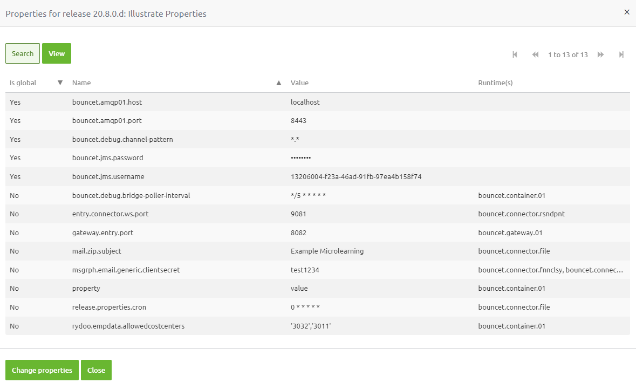Click the next page double-arrow icon
The width and height of the screenshot is (636, 383).
coord(600,54)
